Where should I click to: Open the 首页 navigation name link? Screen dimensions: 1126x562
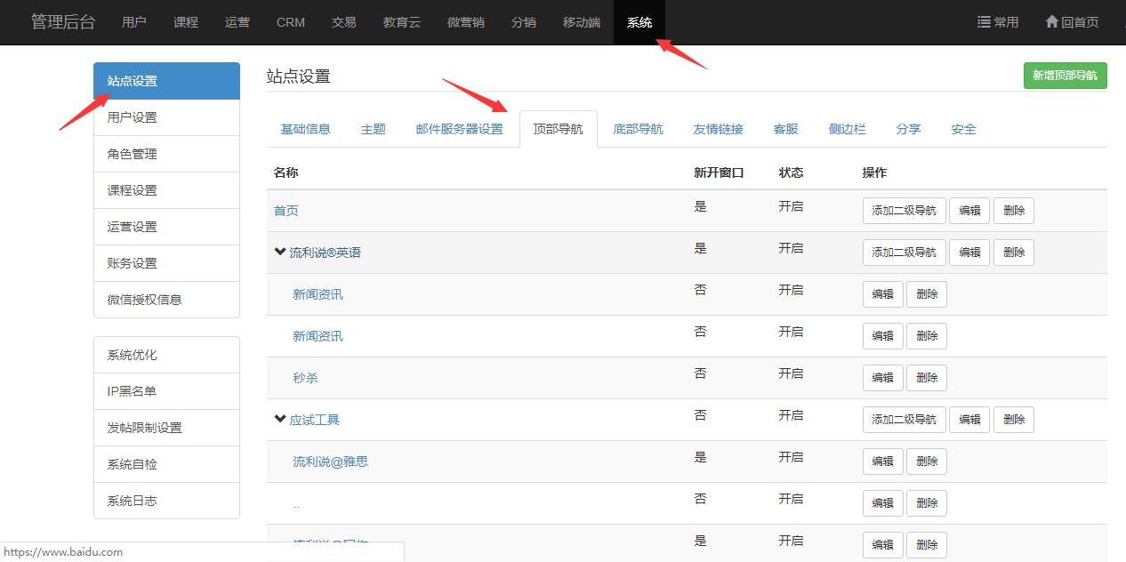(286, 211)
